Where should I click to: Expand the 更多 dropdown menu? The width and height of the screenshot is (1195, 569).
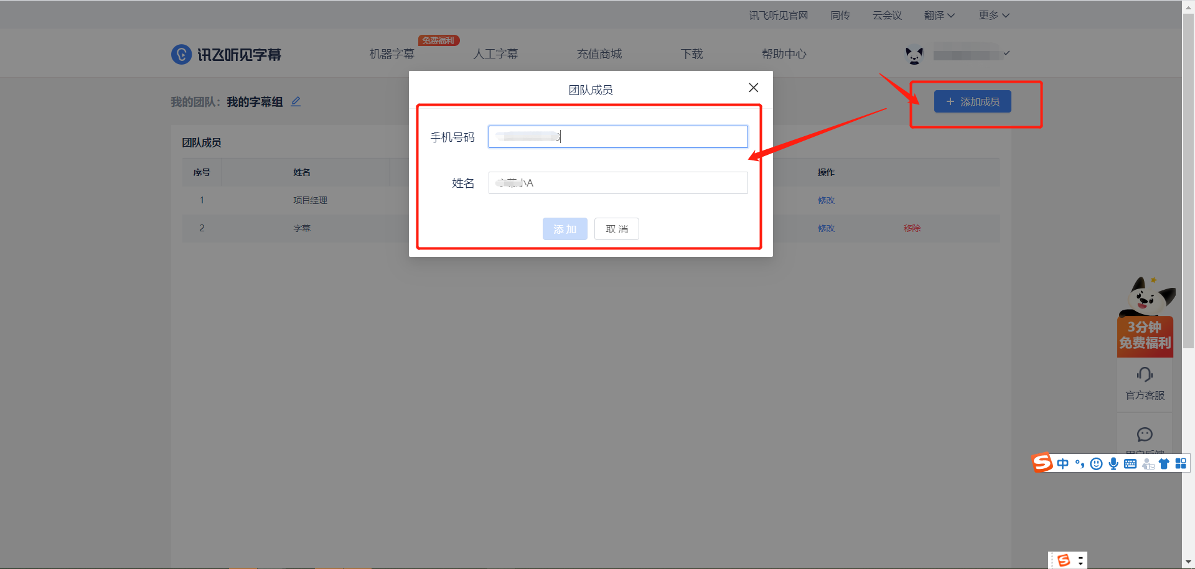pos(993,16)
